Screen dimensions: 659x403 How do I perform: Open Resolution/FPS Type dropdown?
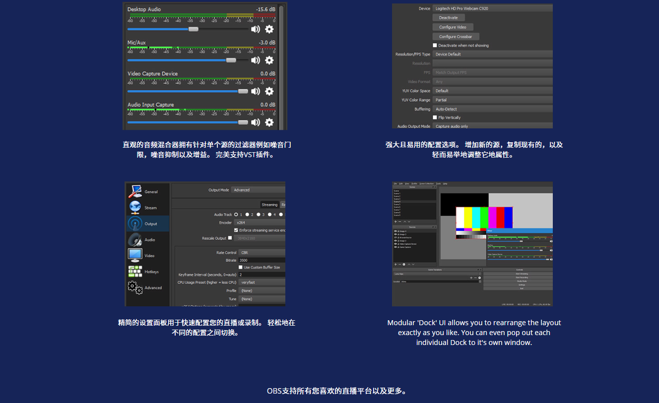click(493, 54)
